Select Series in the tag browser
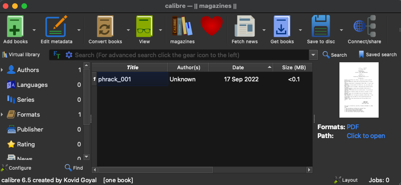 pos(26,99)
